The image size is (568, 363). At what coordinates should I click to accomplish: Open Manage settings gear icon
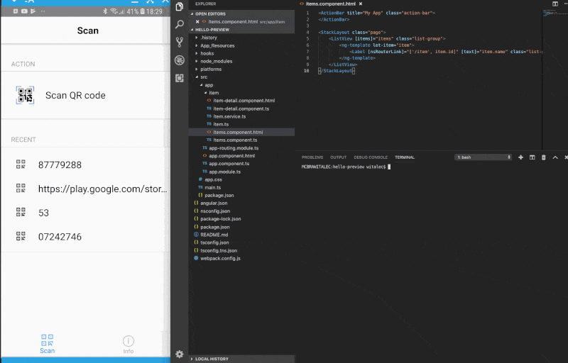[180, 354]
